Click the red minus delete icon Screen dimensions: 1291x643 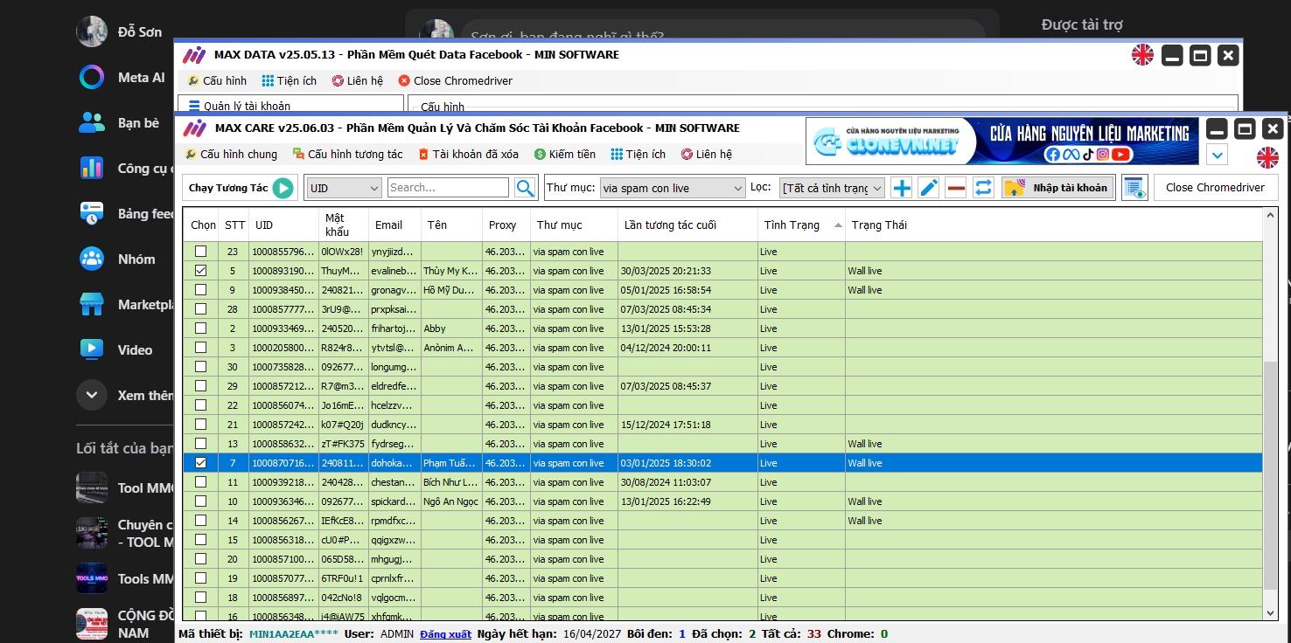coord(956,188)
